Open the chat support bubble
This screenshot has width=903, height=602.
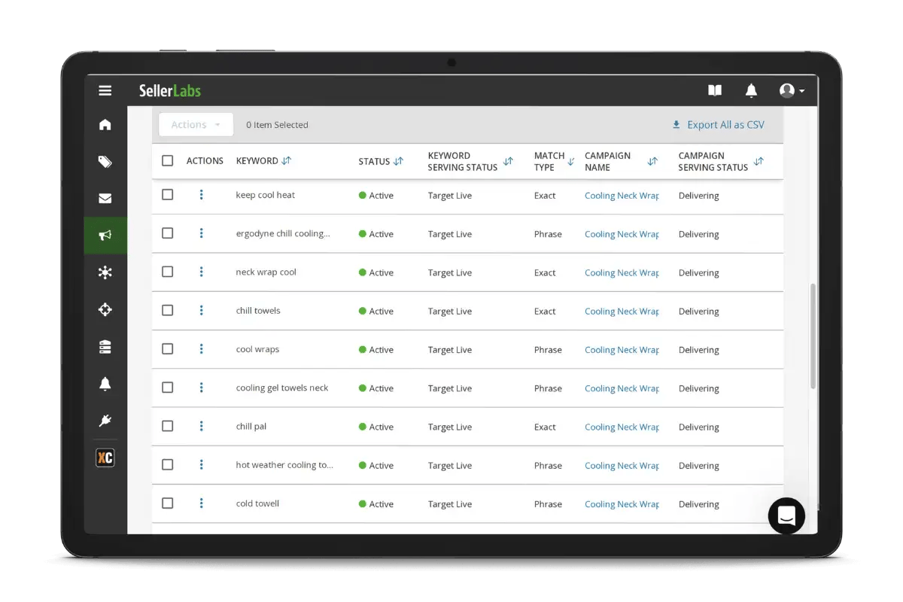[786, 515]
